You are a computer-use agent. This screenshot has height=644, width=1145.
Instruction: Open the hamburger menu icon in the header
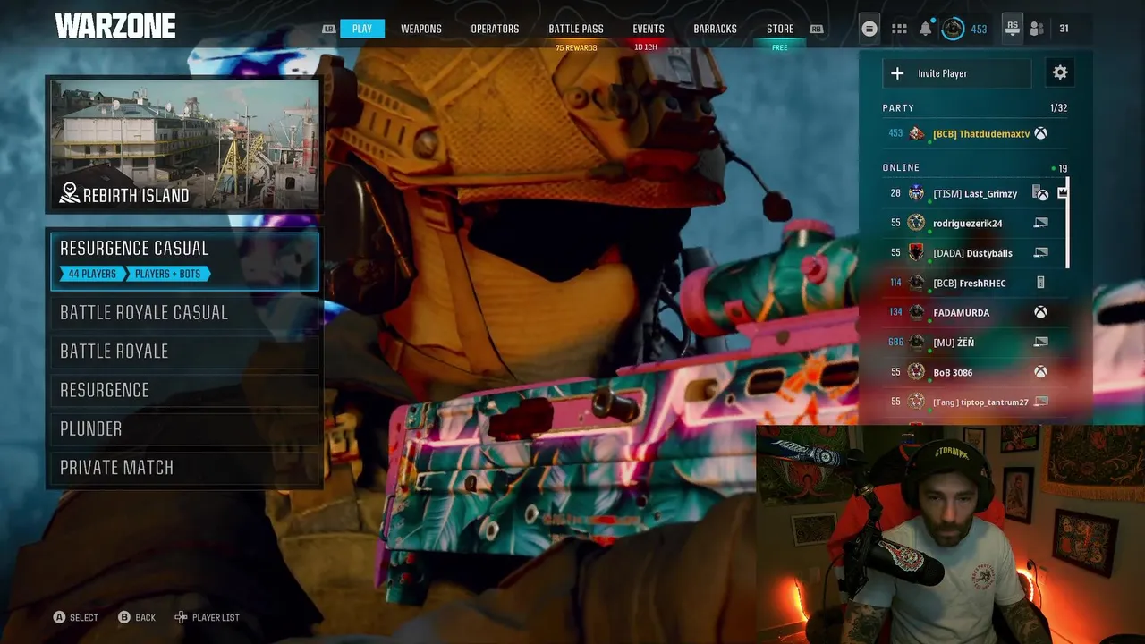869,29
